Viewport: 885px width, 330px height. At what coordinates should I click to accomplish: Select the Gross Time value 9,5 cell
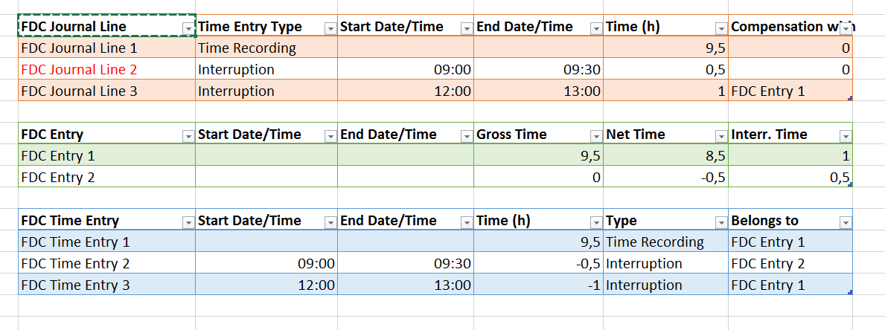538,156
